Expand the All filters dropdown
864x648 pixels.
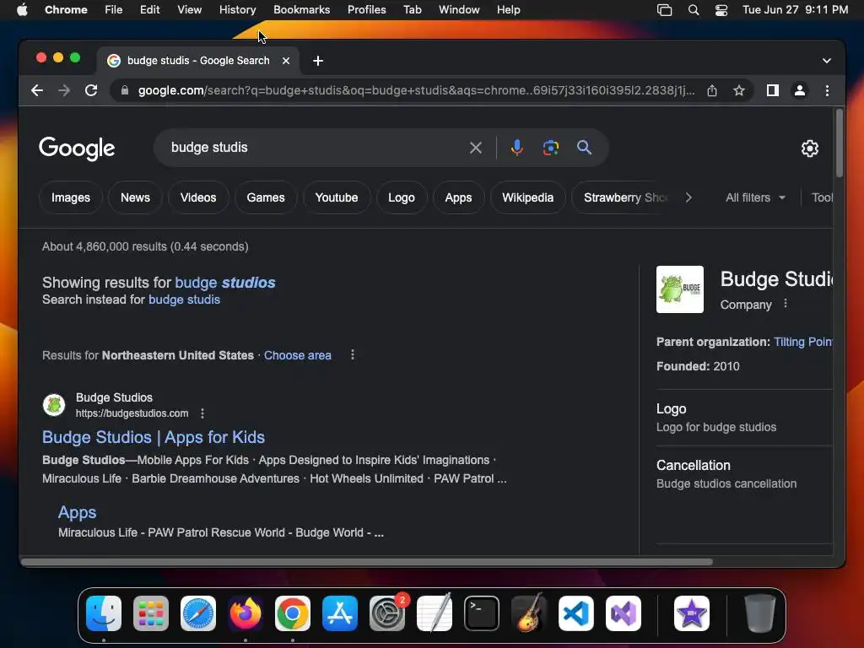[x=755, y=197]
